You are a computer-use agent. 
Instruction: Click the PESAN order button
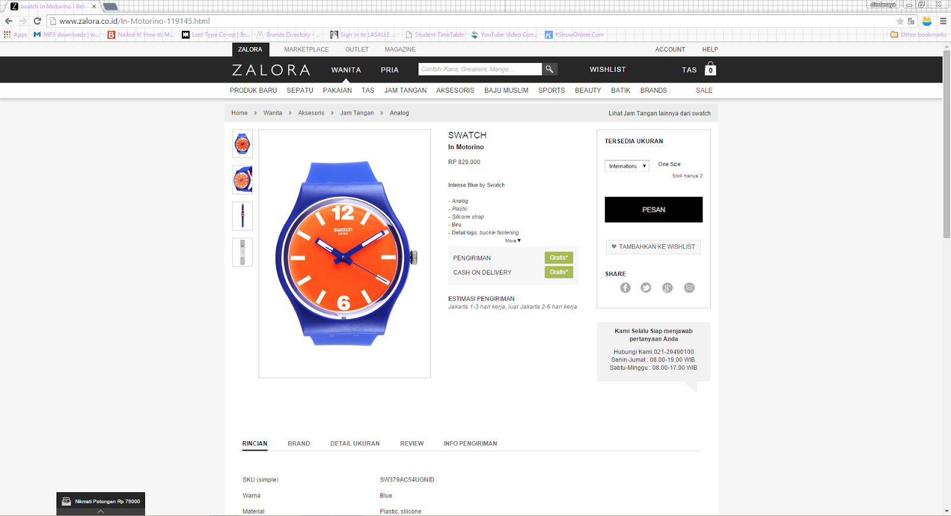[654, 210]
